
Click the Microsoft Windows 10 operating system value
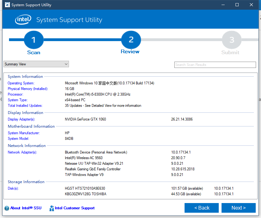point(109,83)
